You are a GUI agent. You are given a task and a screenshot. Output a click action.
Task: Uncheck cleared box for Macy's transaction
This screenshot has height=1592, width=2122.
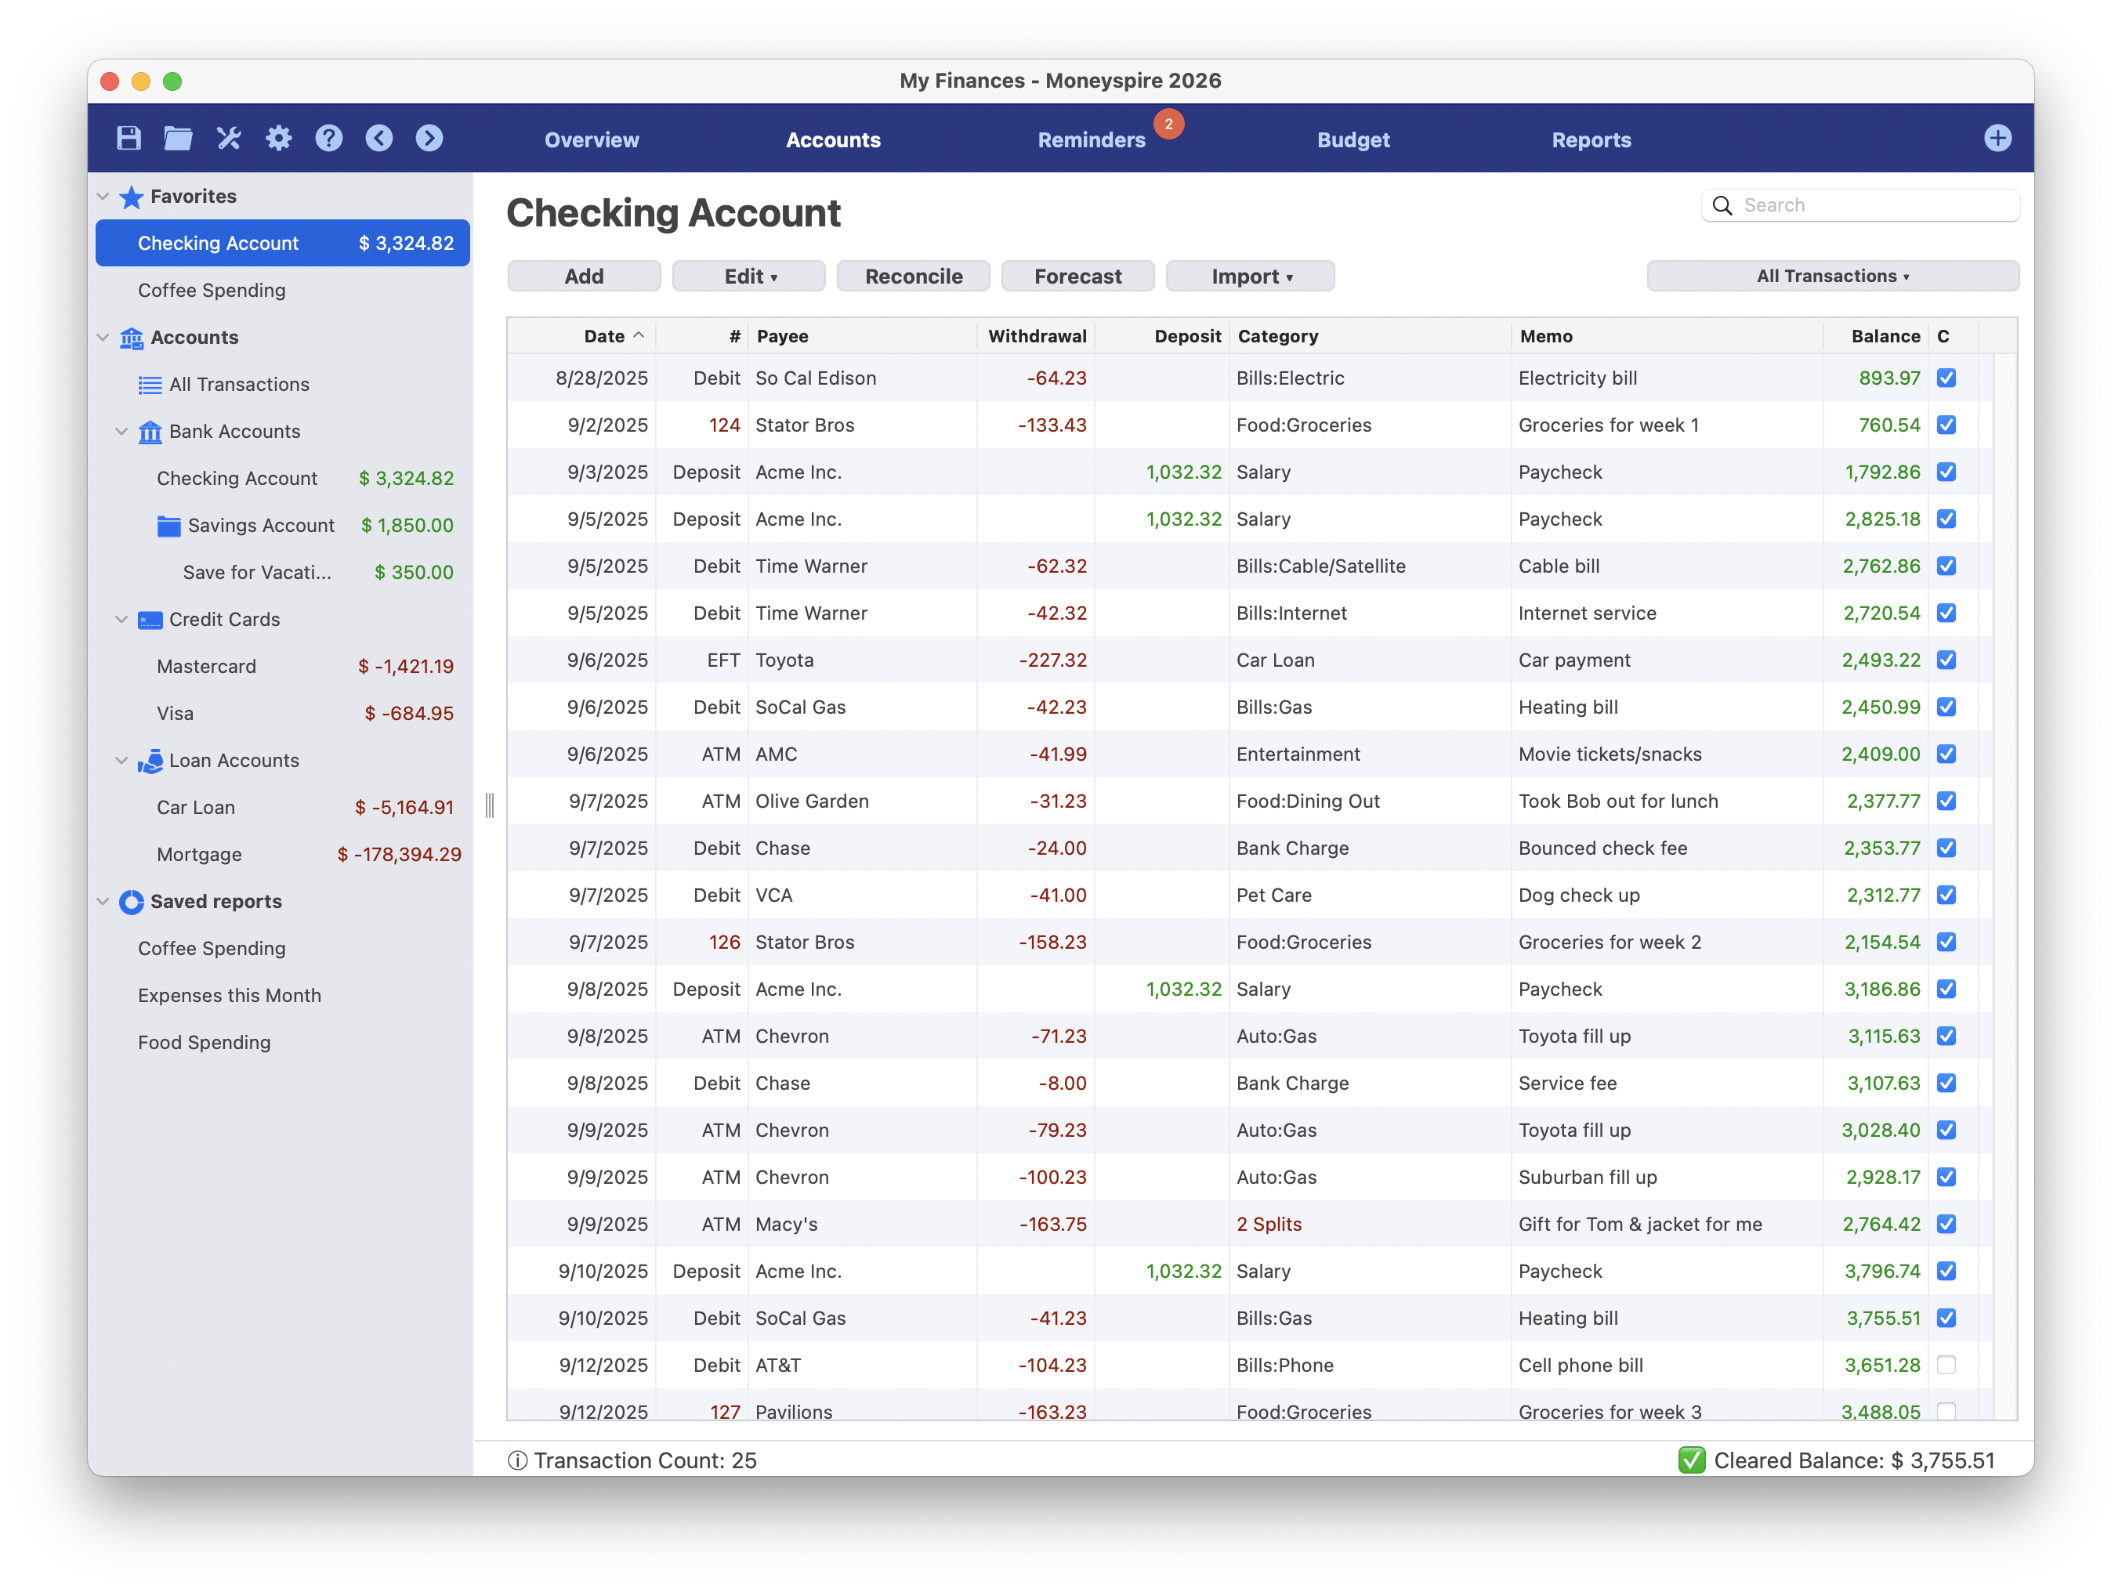(1946, 1224)
